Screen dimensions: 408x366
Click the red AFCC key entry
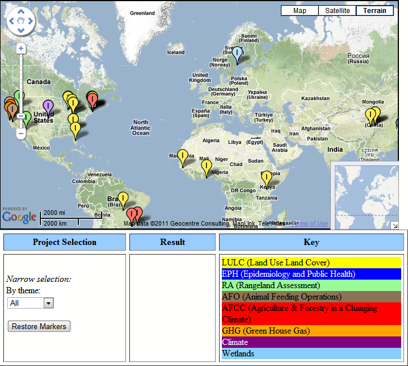click(311, 314)
